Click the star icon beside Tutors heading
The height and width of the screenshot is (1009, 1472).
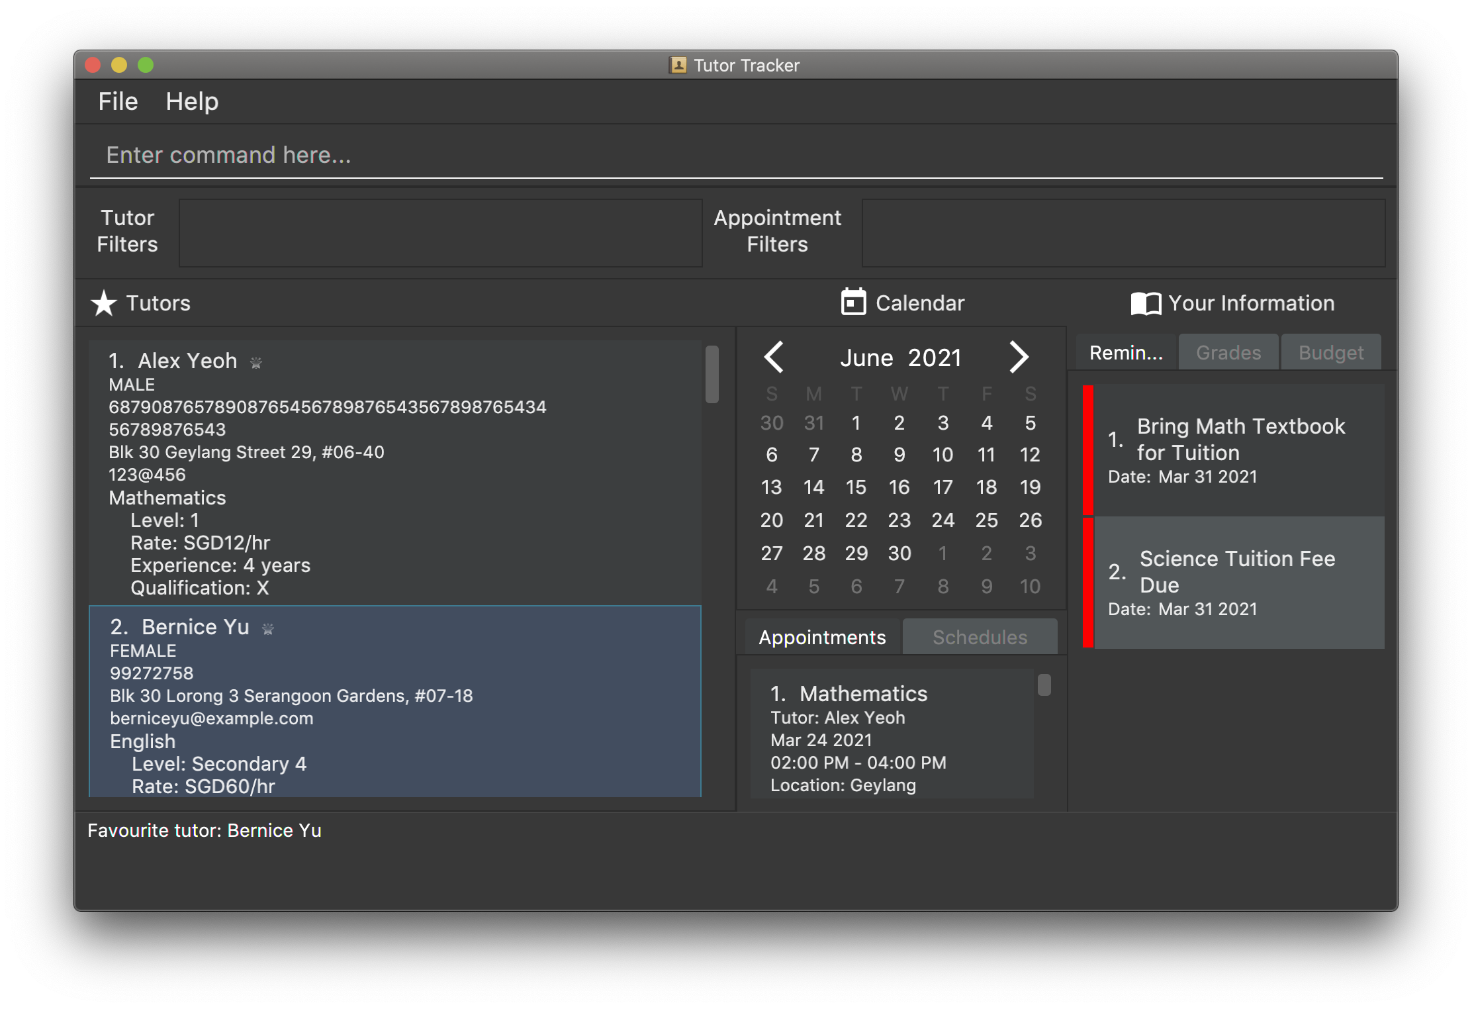104,303
